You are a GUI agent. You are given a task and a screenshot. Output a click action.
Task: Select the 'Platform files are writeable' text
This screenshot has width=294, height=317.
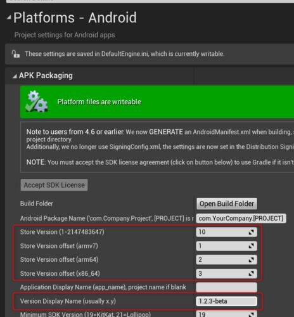[x=99, y=102]
